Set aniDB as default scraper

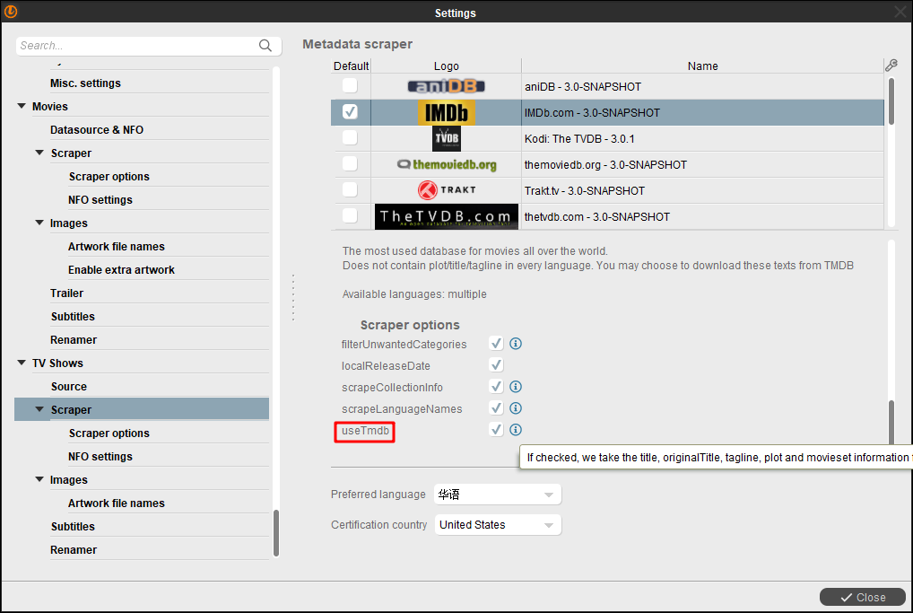(350, 85)
